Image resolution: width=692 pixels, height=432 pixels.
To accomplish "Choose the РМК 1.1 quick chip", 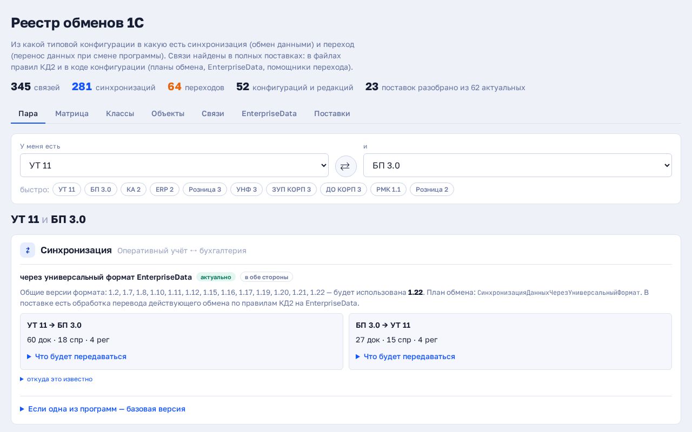I will pyautogui.click(x=388, y=190).
